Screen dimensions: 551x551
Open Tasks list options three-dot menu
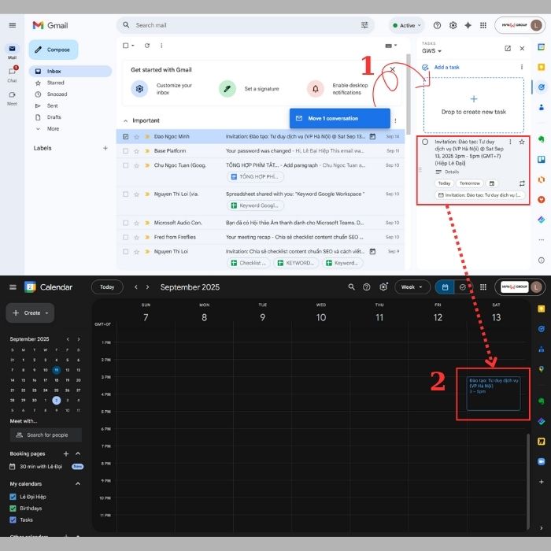521,67
